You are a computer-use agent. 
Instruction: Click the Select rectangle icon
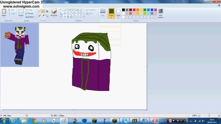tap(21, 11)
